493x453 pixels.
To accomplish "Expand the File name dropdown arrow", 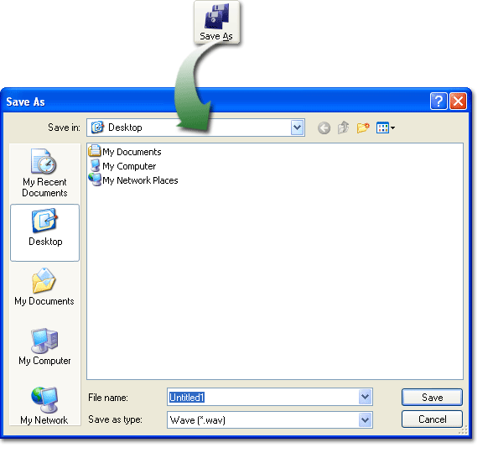I will (365, 397).
